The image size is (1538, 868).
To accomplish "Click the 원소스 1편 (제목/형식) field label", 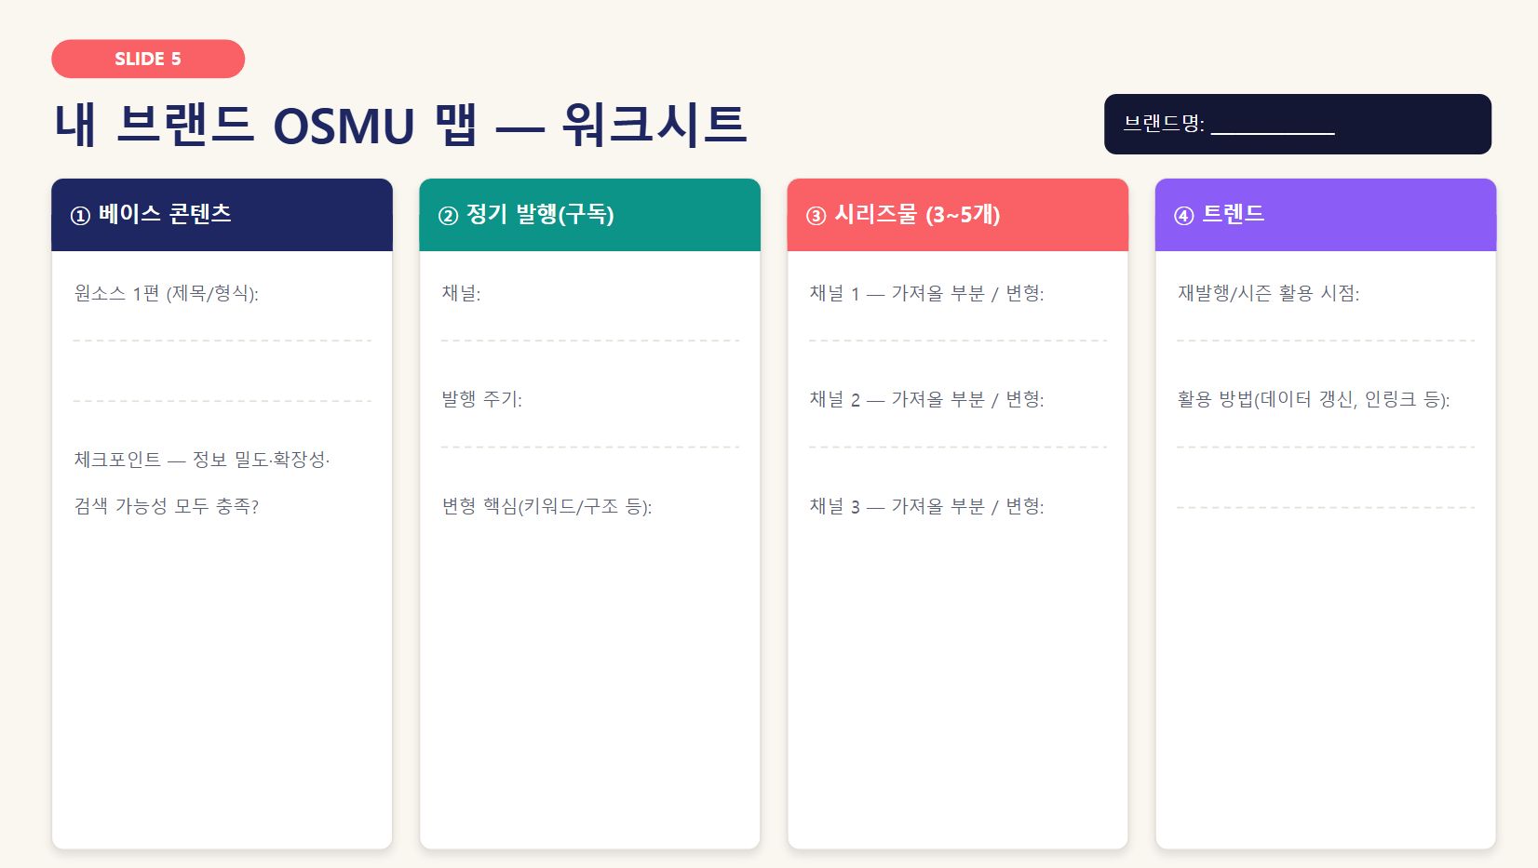I will click(x=167, y=293).
